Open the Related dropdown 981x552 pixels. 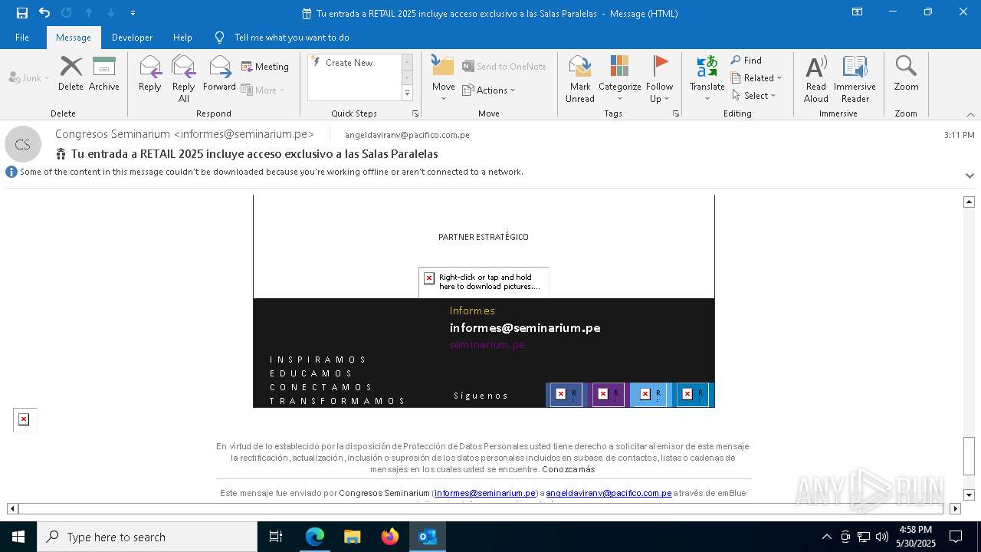[756, 78]
